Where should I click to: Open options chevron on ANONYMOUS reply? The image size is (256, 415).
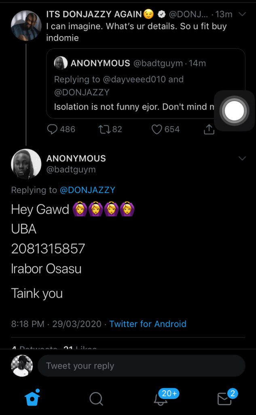242,158
